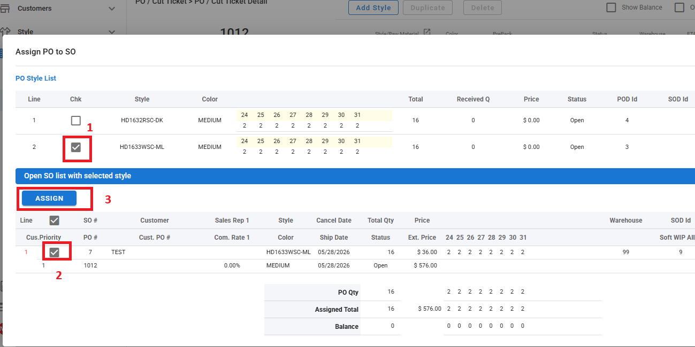Image resolution: width=695 pixels, height=347 pixels.
Task: Click the Received Q column header
Action: point(473,99)
